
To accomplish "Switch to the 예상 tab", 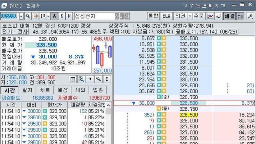I will click(62, 90).
